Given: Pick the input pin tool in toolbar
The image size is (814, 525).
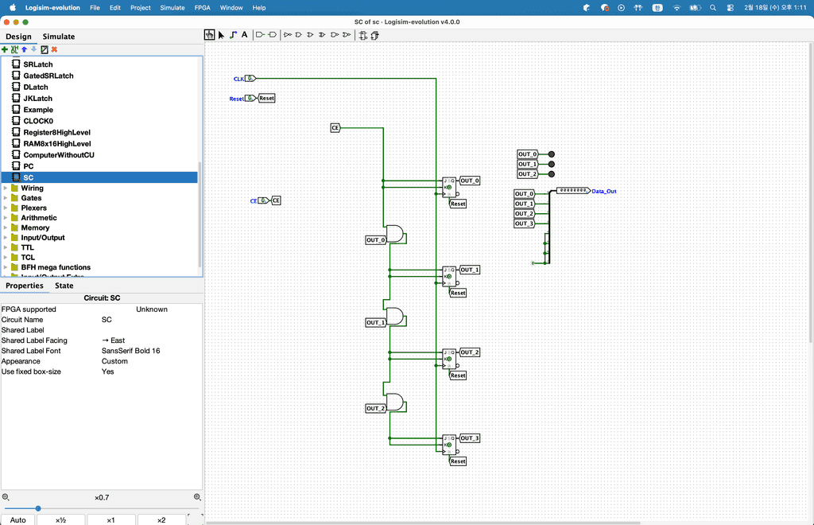Looking at the screenshot, I should [x=260, y=35].
